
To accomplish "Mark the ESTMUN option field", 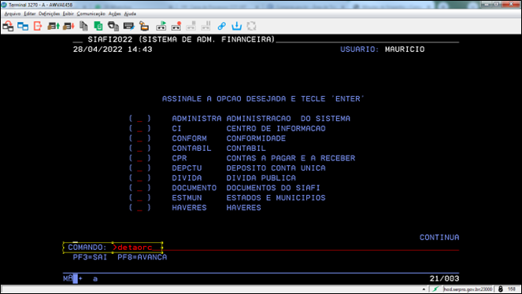I will (140, 198).
